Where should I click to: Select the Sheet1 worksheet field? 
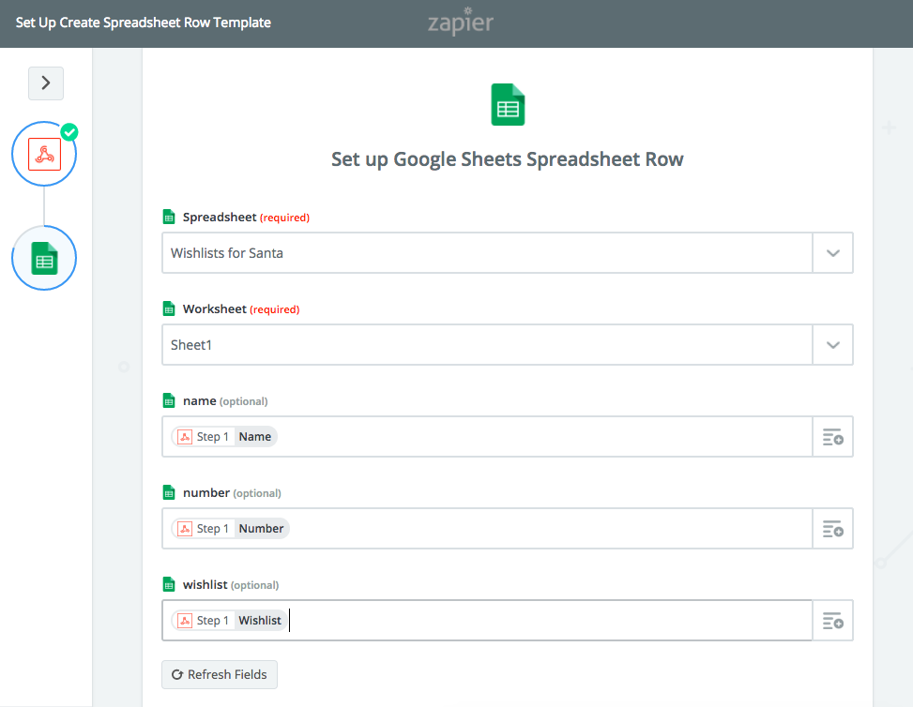click(x=487, y=345)
